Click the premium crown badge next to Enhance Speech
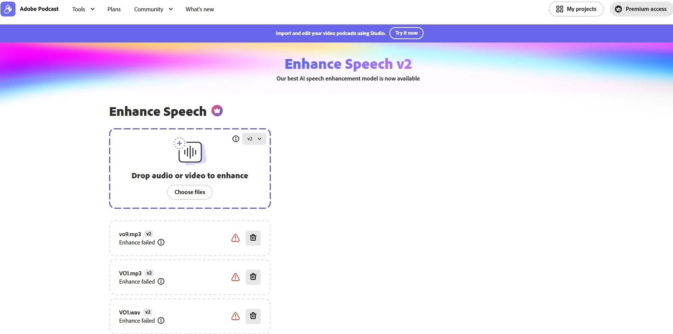This screenshot has width=673, height=334. 217,111
